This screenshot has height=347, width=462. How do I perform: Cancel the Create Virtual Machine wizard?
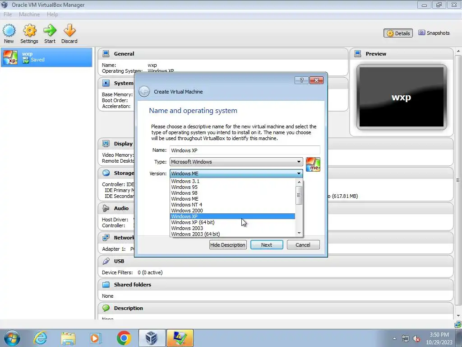coord(303,244)
